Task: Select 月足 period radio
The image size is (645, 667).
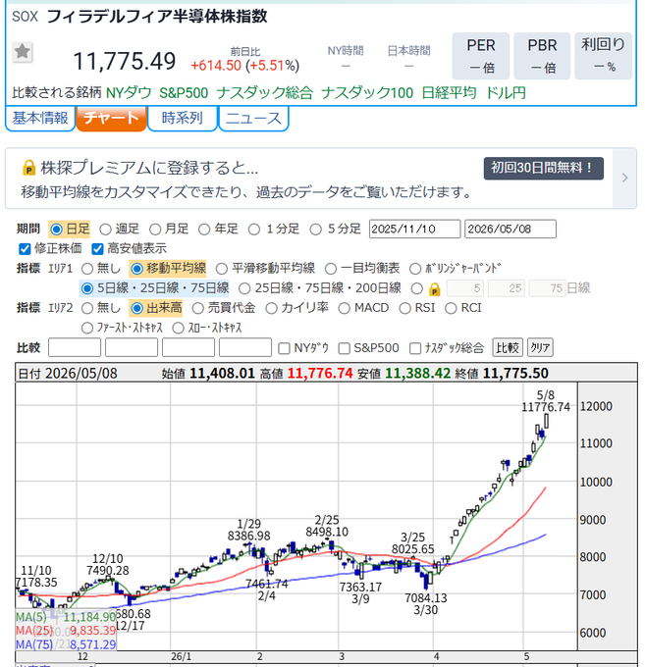Action: click(155, 230)
